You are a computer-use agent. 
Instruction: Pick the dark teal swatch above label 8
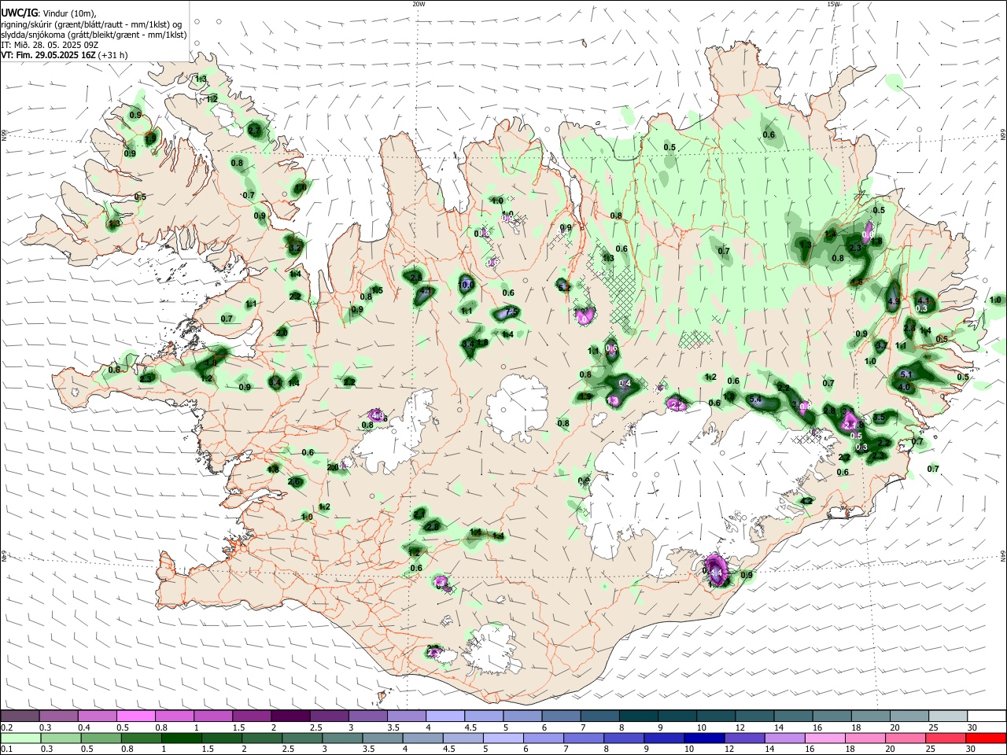(x=638, y=716)
